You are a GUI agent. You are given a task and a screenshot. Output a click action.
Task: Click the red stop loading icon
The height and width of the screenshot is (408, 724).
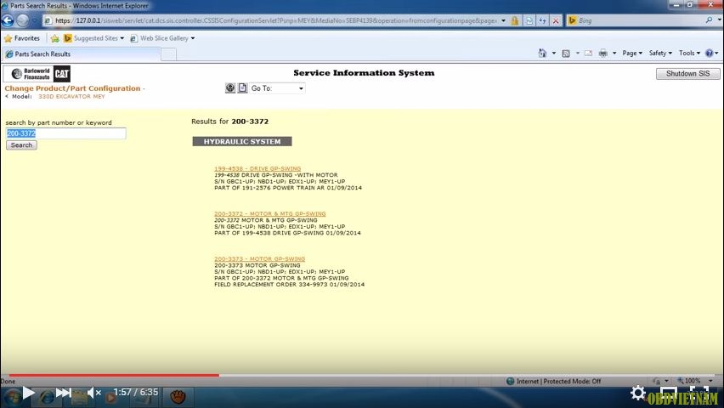[x=556, y=20]
